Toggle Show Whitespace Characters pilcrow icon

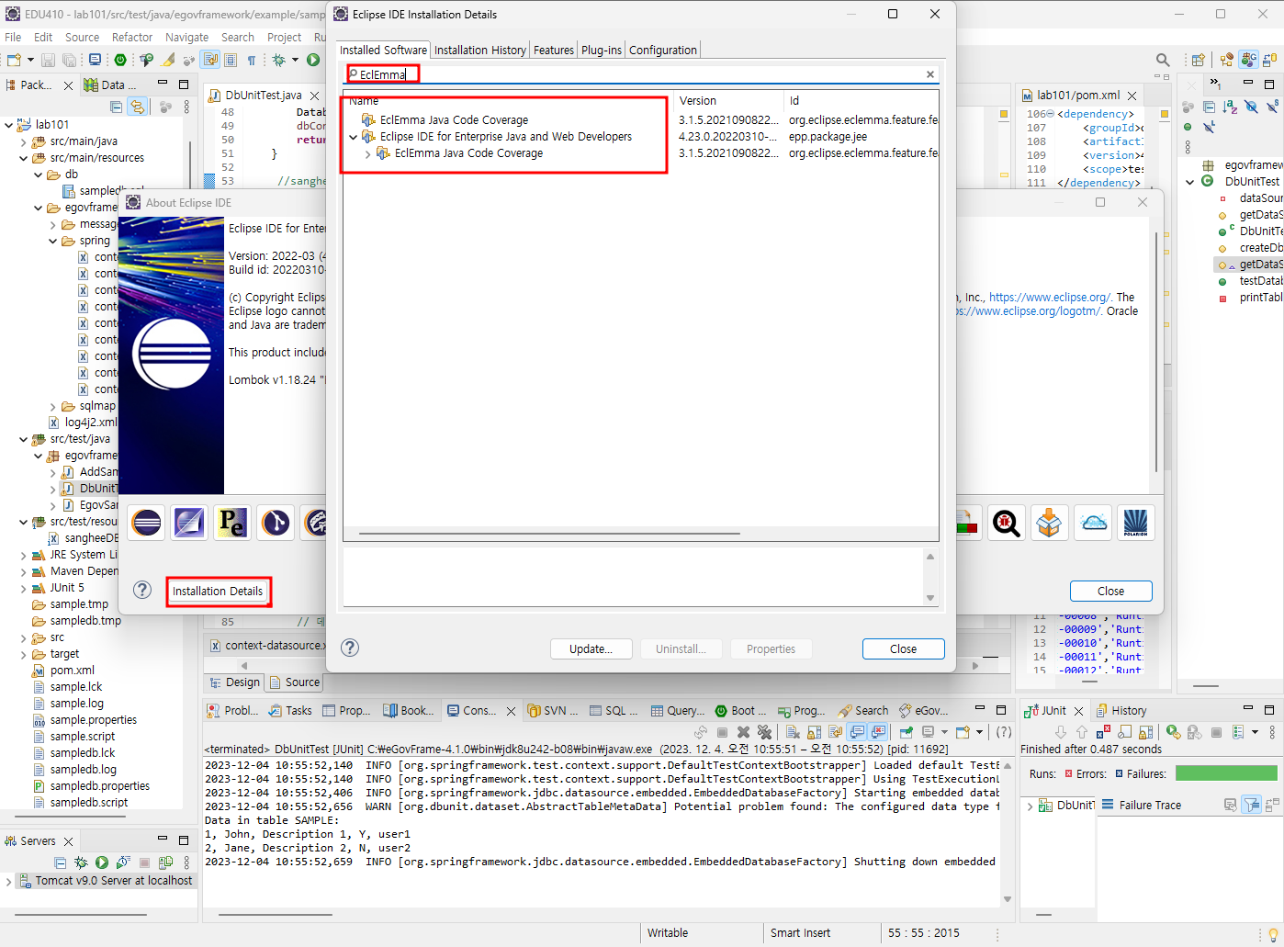252,60
